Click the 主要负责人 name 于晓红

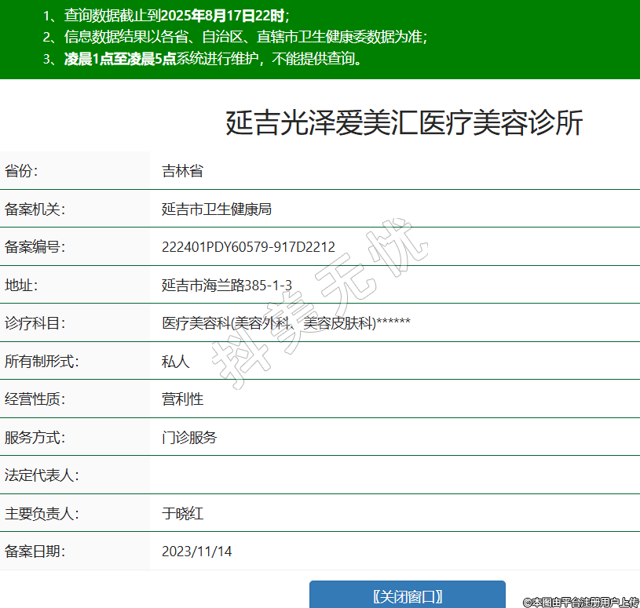coord(182,514)
